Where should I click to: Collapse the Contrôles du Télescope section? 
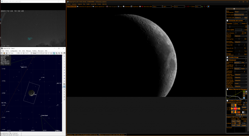tap(228, 101)
